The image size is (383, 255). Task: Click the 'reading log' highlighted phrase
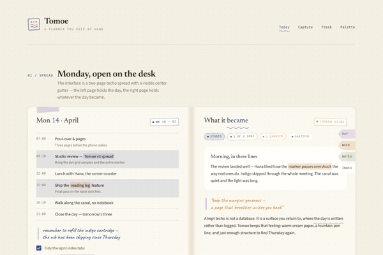click(80, 186)
